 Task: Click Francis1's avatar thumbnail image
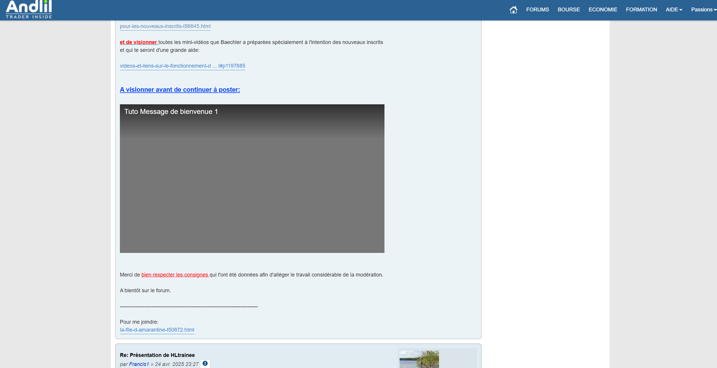tap(419, 360)
